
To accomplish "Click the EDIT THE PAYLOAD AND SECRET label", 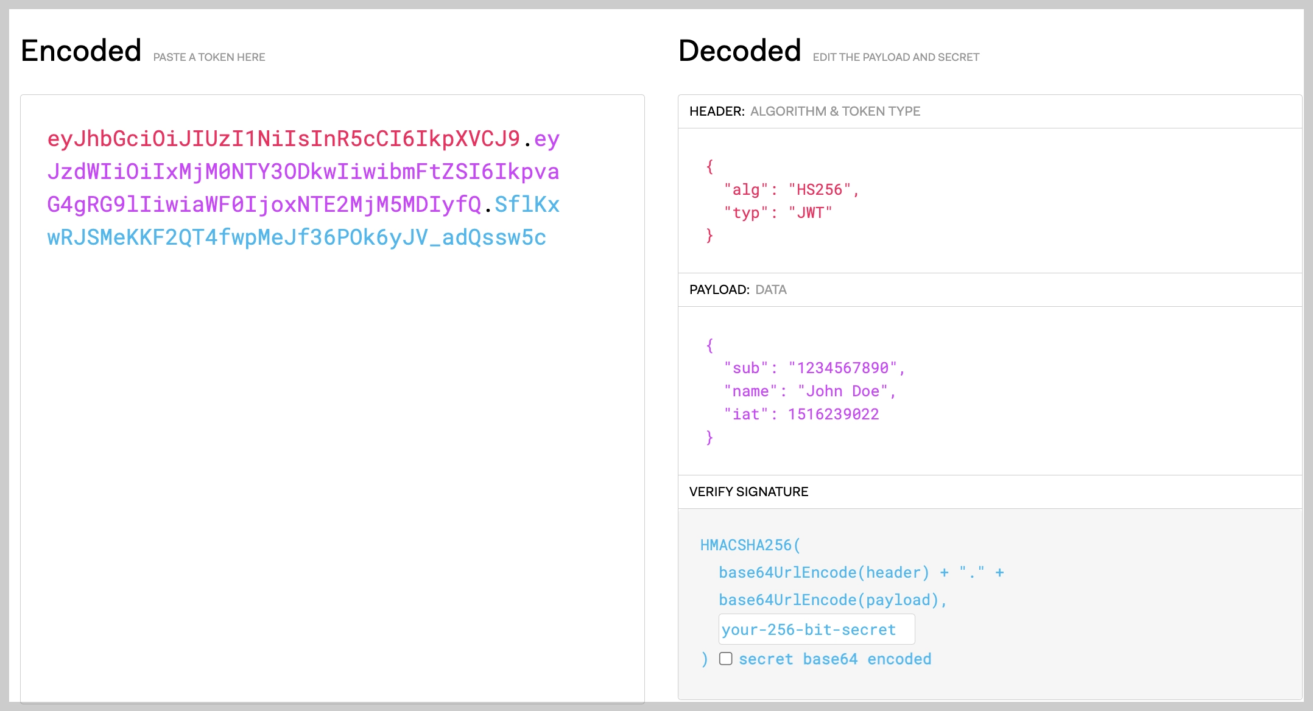I will pyautogui.click(x=896, y=57).
